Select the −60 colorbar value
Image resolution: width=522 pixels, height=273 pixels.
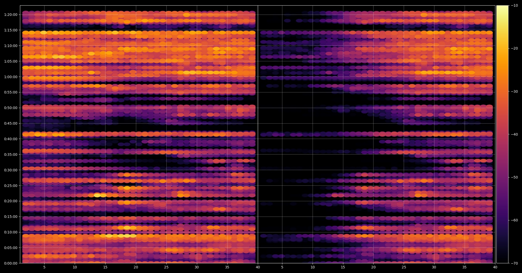514,220
